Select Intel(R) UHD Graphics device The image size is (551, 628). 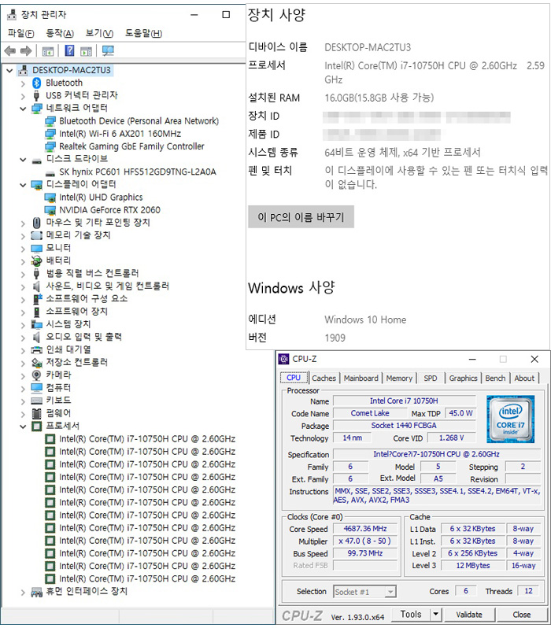pos(101,197)
